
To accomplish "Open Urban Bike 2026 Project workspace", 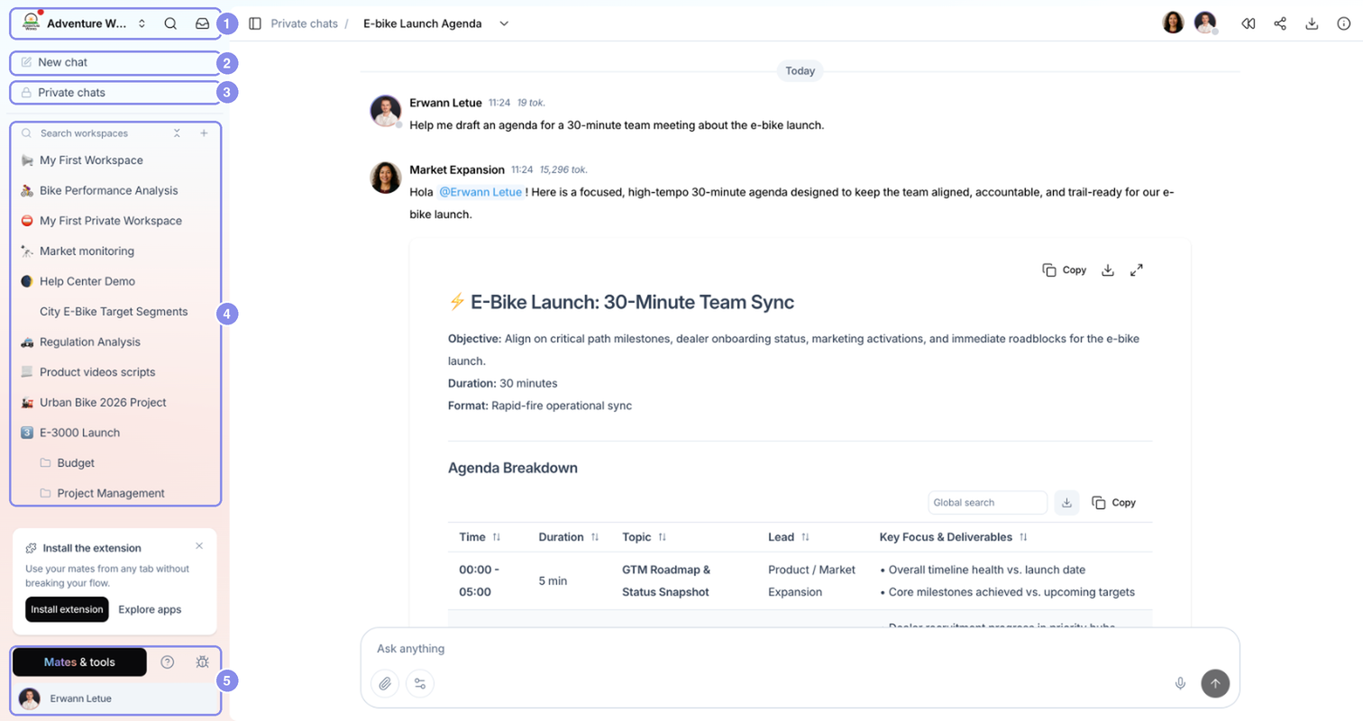I will 114,402.
